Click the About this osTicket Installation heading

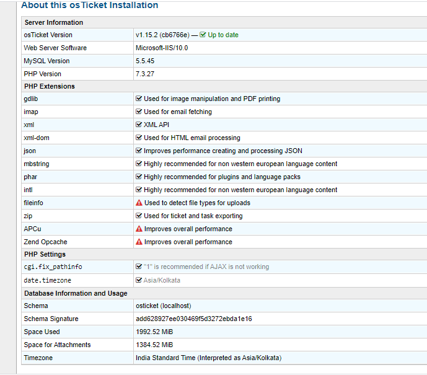(x=90, y=5)
